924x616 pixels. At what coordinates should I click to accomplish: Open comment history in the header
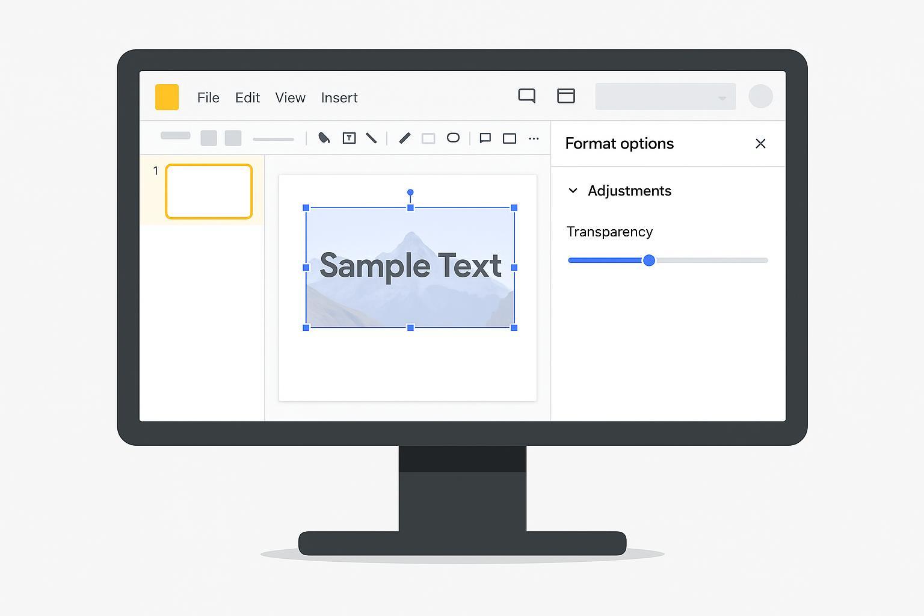[526, 96]
